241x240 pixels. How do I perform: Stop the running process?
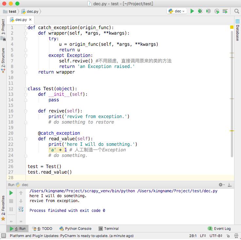click(x=11, y=201)
